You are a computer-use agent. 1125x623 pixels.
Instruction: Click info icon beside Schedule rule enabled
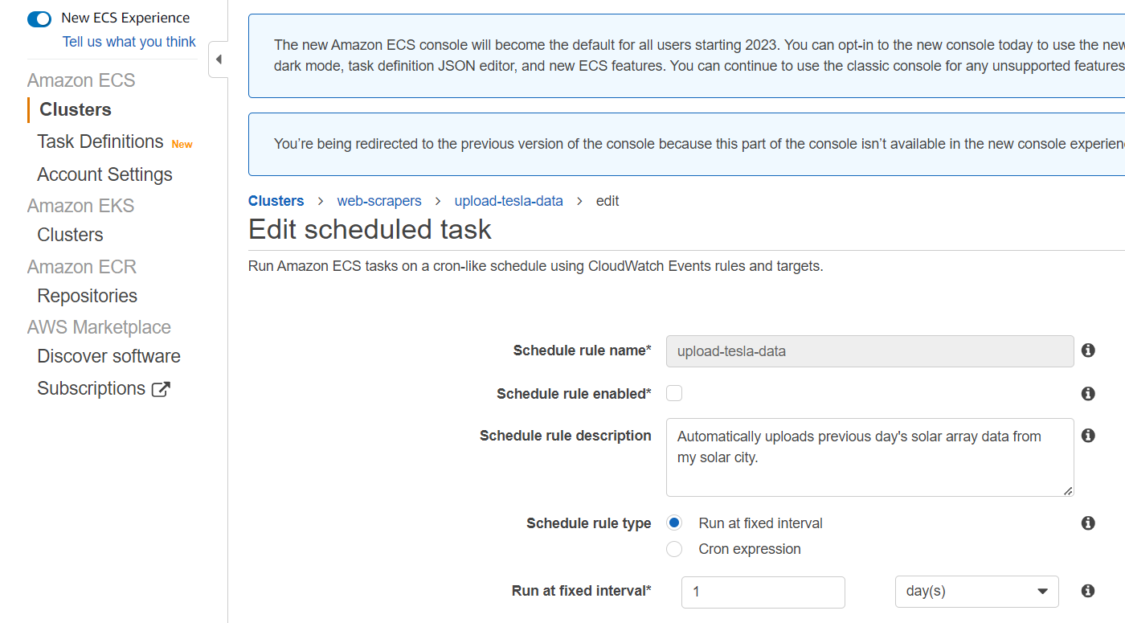(x=1088, y=394)
